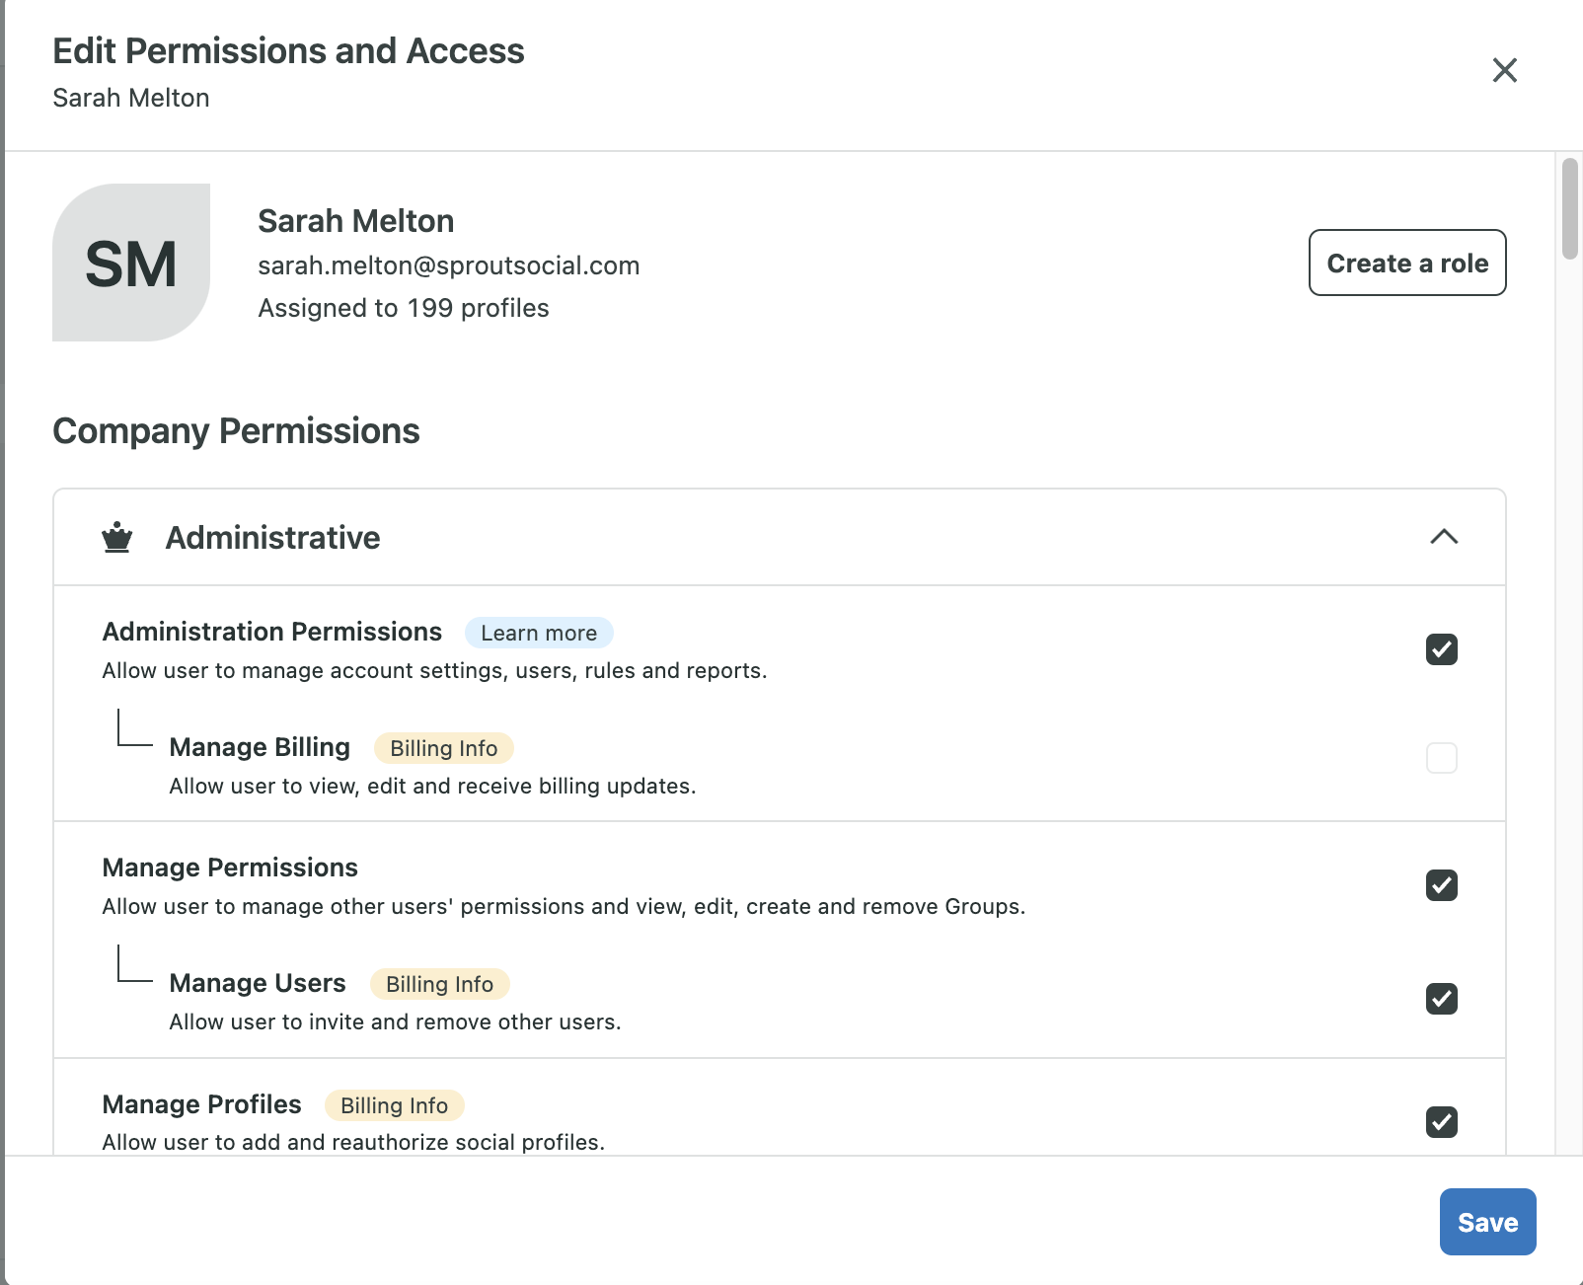1583x1285 pixels.
Task: Click the dialog's vertical scrollbar thumb
Action: click(x=1570, y=207)
